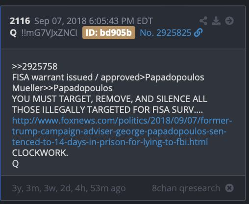This screenshot has width=249, height=204.
Task: Click the 3y, 3m, 3w ago time
Action: [x=69, y=188]
